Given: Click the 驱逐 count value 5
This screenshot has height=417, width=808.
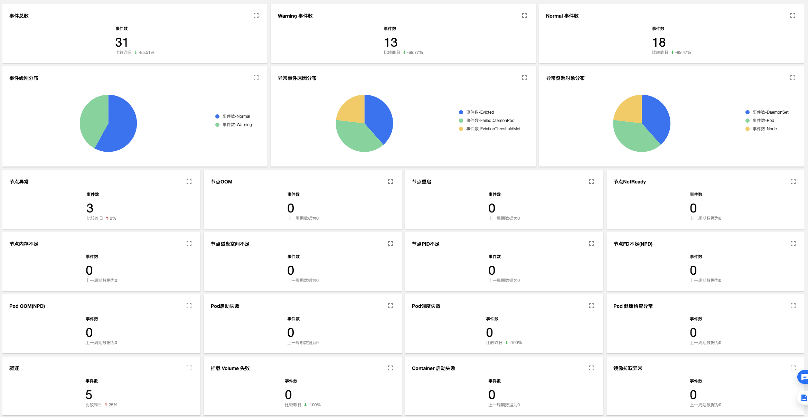Looking at the screenshot, I should 89,395.
